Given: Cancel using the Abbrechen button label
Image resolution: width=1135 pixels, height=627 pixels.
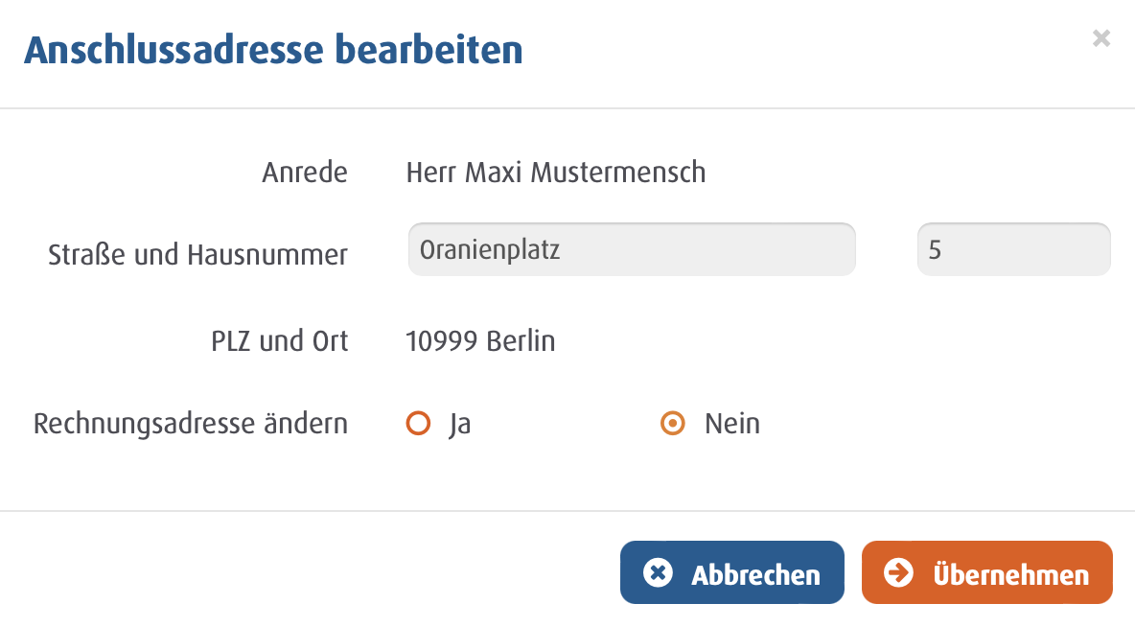Looking at the screenshot, I should (x=755, y=575).
